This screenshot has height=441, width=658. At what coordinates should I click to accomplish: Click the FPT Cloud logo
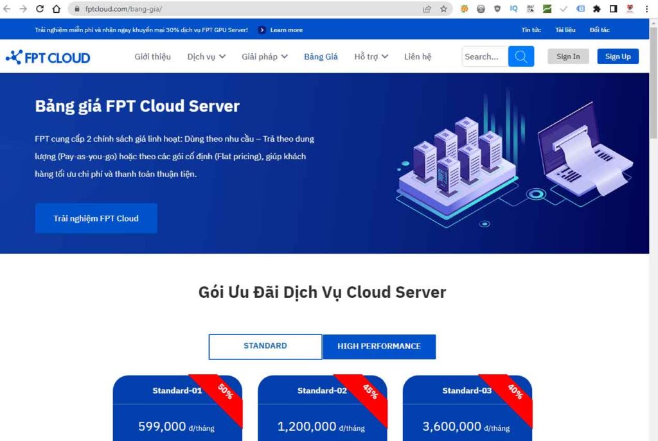tap(48, 57)
